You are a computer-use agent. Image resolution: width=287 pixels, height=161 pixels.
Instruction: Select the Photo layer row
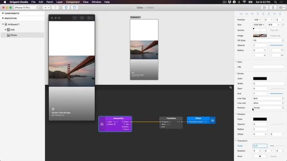coord(22,35)
